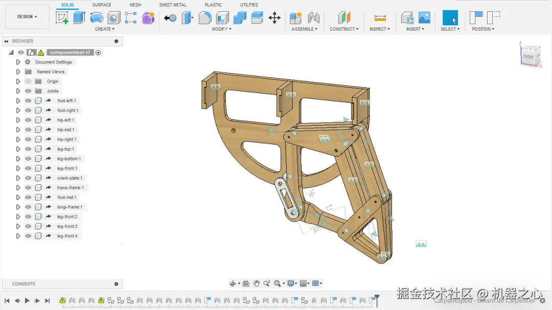Expand the Document Settings node
This screenshot has height=310, width=552.
18,62
